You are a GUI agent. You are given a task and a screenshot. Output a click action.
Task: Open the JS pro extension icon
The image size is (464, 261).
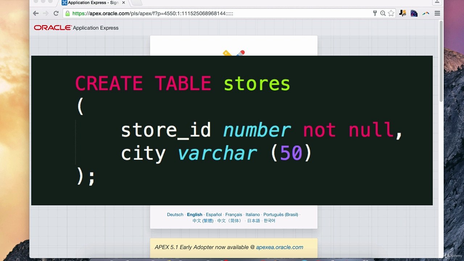pos(402,13)
